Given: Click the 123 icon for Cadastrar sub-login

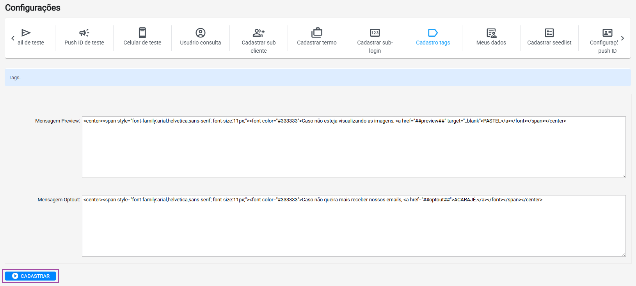Looking at the screenshot, I should coord(375,33).
